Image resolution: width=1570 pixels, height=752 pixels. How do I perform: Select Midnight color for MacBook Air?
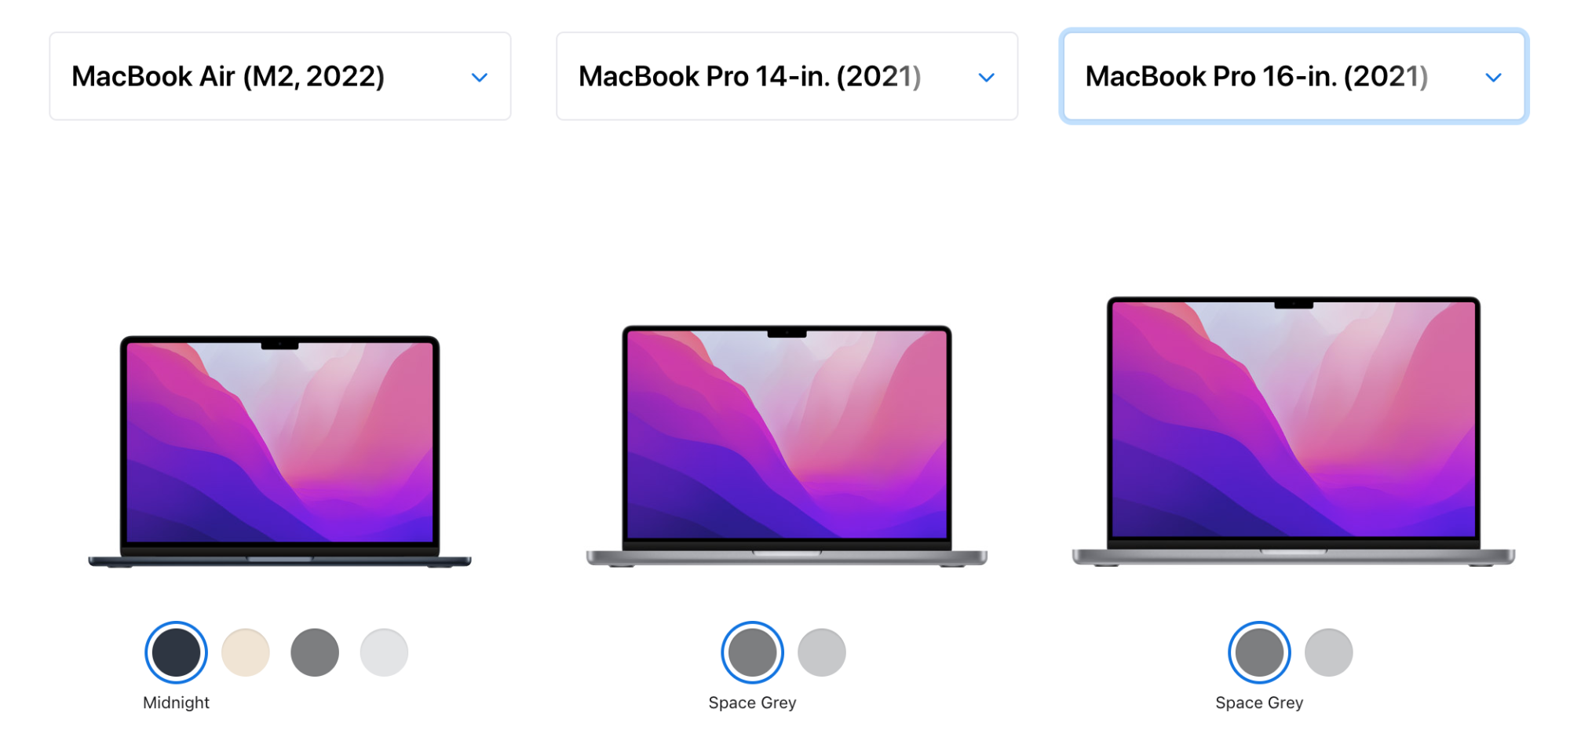pos(177,652)
